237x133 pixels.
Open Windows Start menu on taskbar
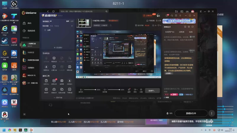pyautogui.click(x=4, y=130)
